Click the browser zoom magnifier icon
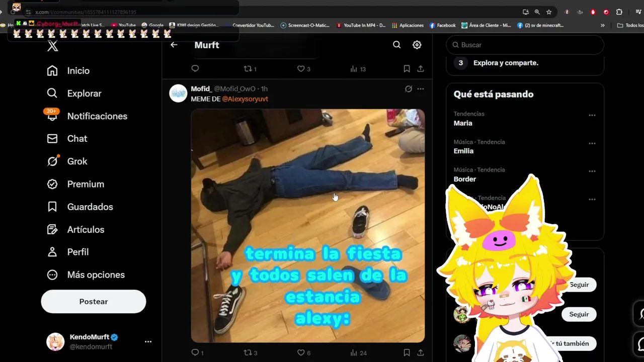Screen dimensions: 644x362 537,12
